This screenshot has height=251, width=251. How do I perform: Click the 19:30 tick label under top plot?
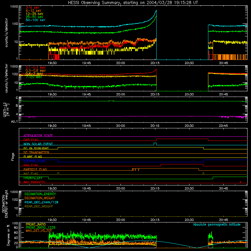click(x=52, y=63)
